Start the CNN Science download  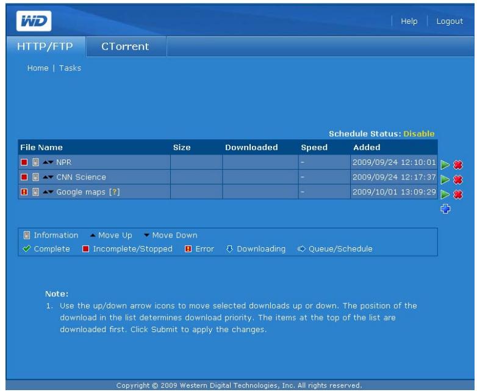click(x=445, y=180)
